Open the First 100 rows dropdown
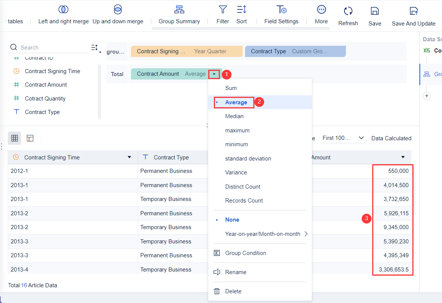The width and height of the screenshot is (442, 303). click(343, 138)
